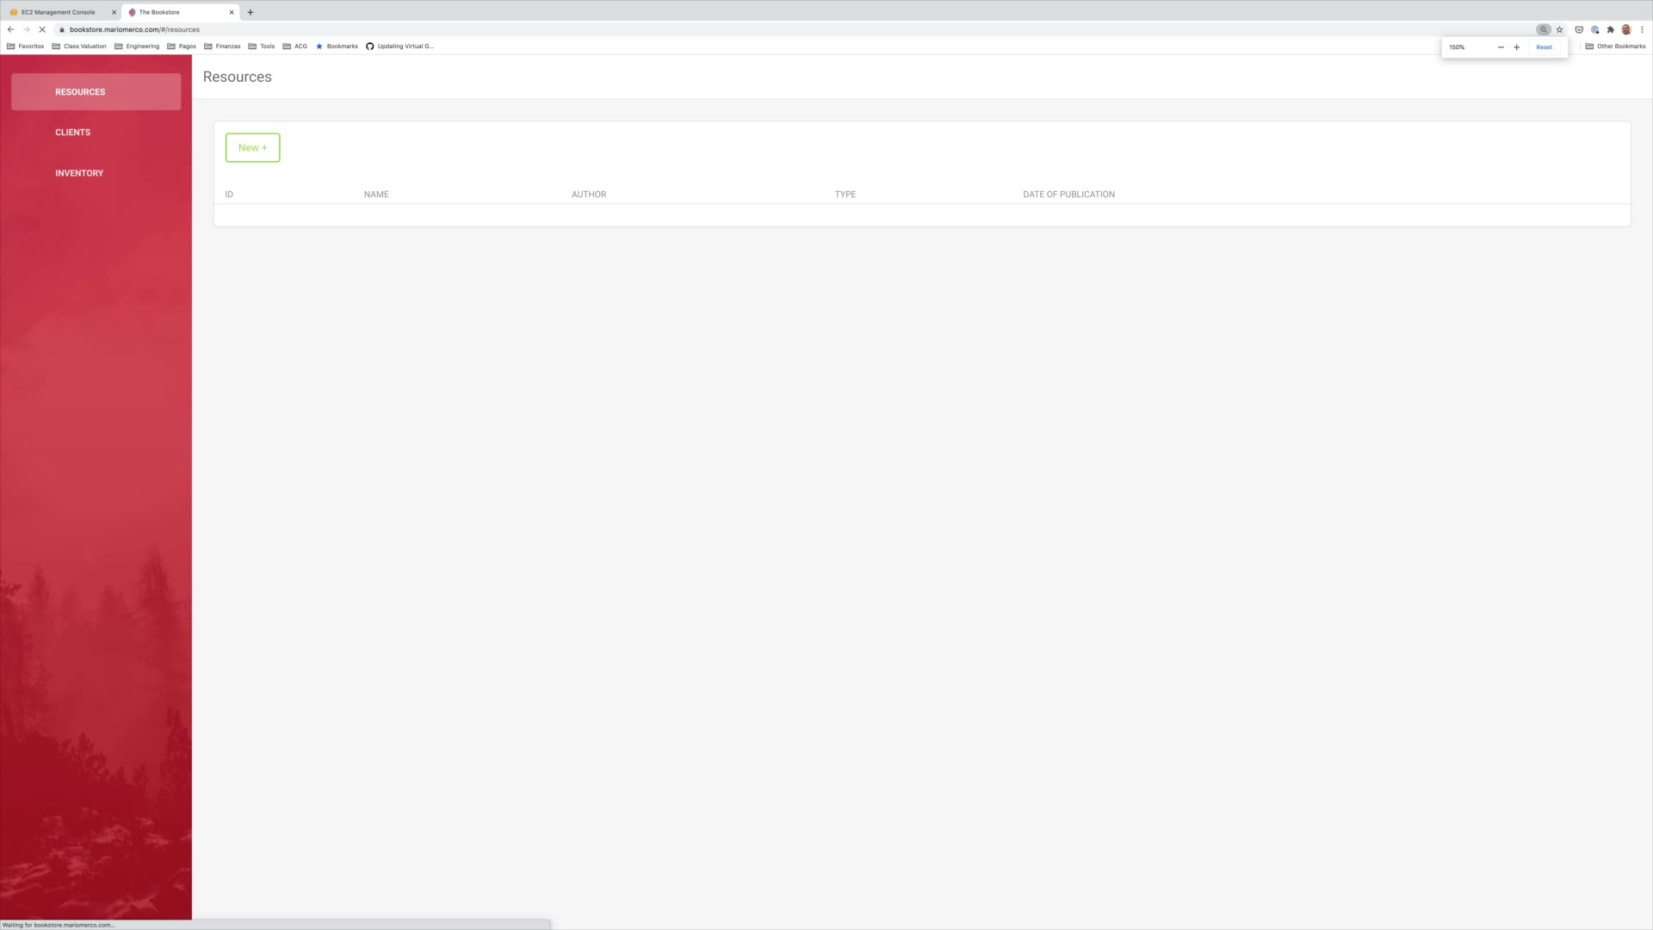Go back to previous page

10,29
